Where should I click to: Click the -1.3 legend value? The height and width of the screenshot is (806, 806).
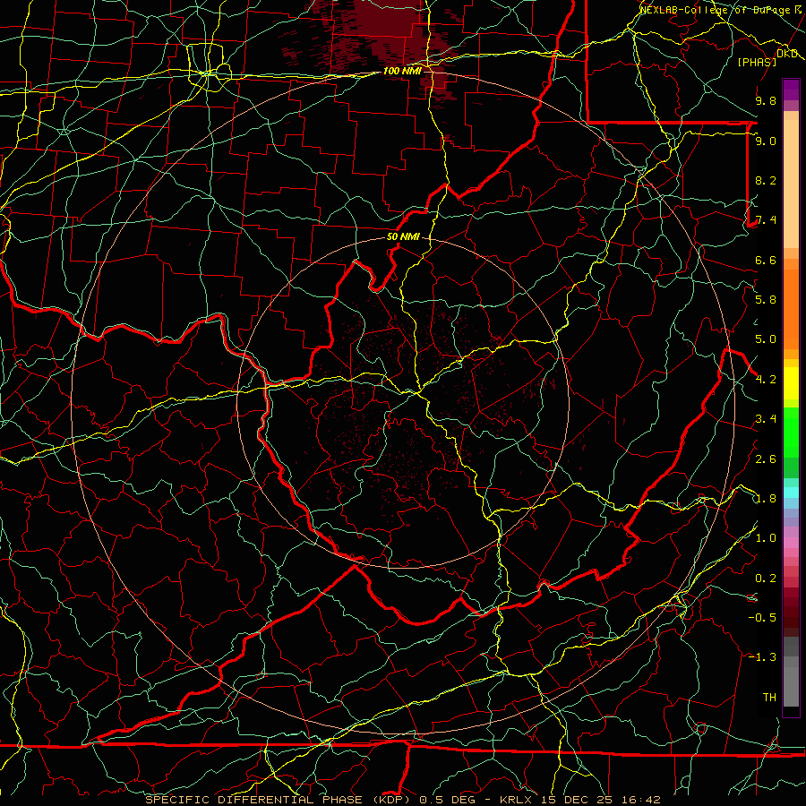[x=762, y=657]
